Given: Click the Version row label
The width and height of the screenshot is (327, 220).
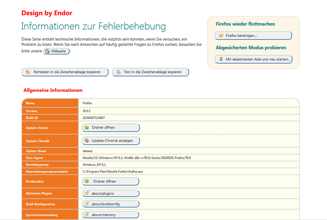Looking at the screenshot, I should [x=31, y=111].
